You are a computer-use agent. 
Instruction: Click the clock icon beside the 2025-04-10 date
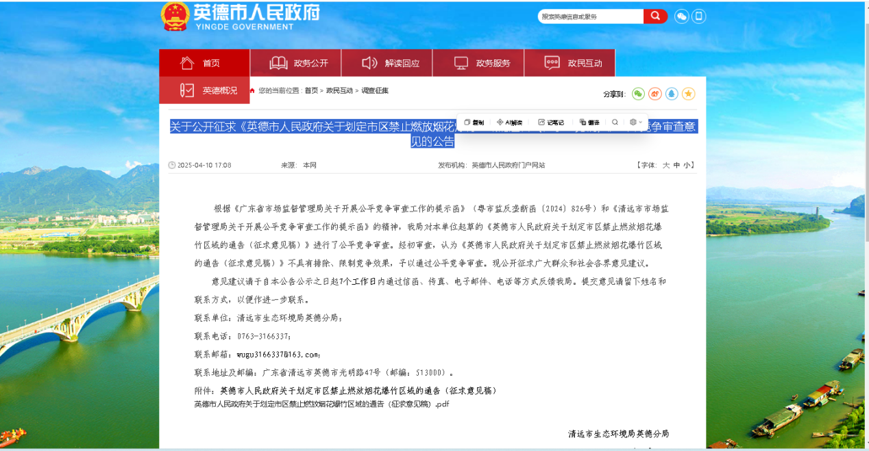(x=172, y=165)
